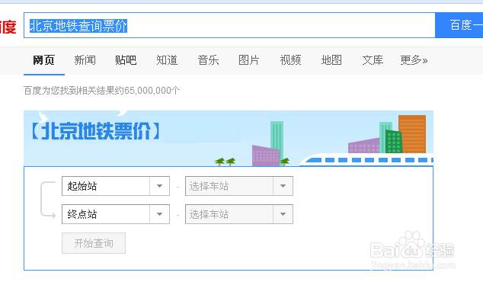Switch to the 音乐 tab
This screenshot has height=282, width=483.
pos(208,59)
